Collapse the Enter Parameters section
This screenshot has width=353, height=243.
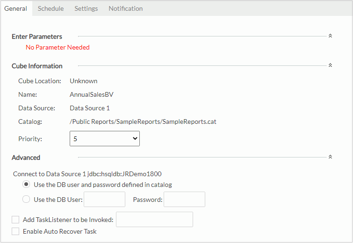330,36
